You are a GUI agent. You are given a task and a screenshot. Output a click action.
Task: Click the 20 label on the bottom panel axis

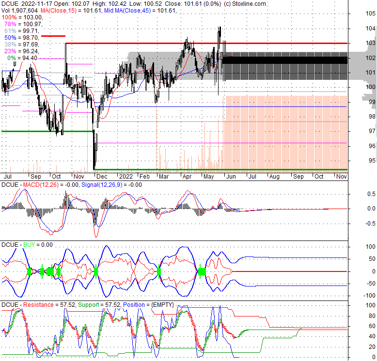point(372,346)
